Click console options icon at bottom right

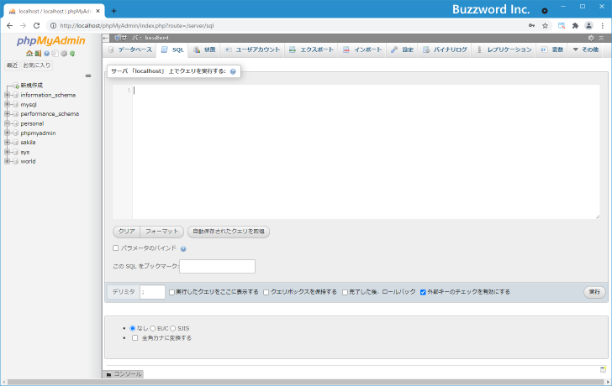(603, 369)
